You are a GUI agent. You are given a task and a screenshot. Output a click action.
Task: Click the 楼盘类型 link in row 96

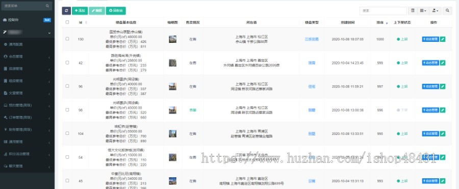(312, 86)
